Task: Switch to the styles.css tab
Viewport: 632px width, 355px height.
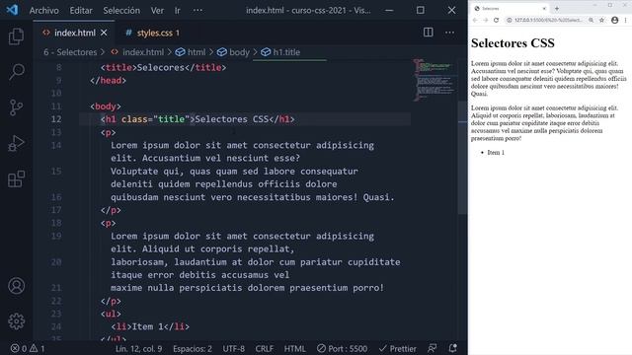Action: 152,33
